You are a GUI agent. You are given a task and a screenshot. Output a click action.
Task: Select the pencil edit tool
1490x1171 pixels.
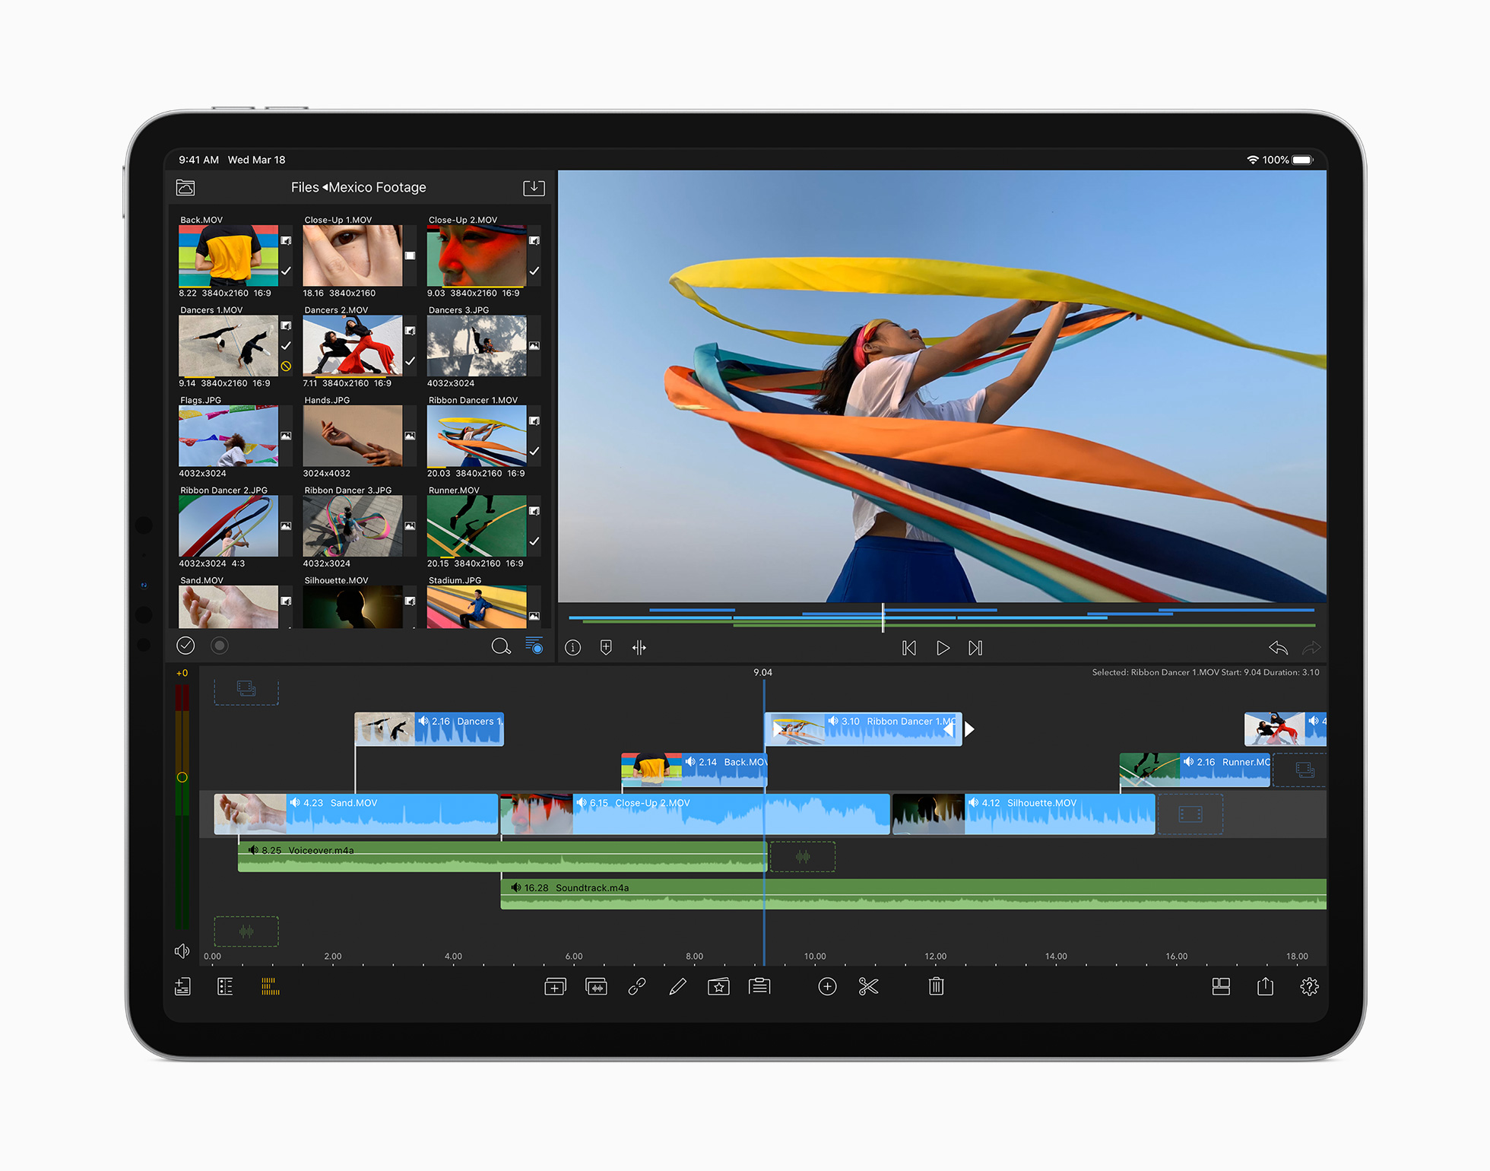[678, 986]
